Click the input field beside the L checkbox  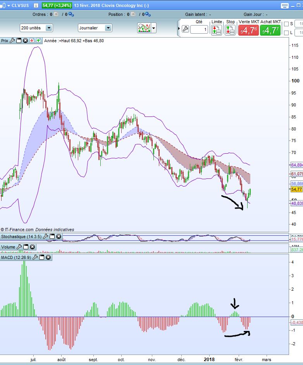pos(299,33)
